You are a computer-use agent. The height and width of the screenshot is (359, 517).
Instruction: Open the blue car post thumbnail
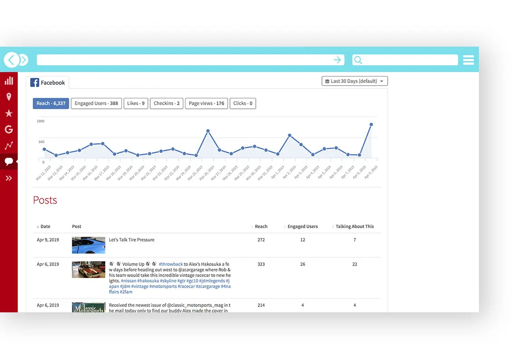pos(88,245)
